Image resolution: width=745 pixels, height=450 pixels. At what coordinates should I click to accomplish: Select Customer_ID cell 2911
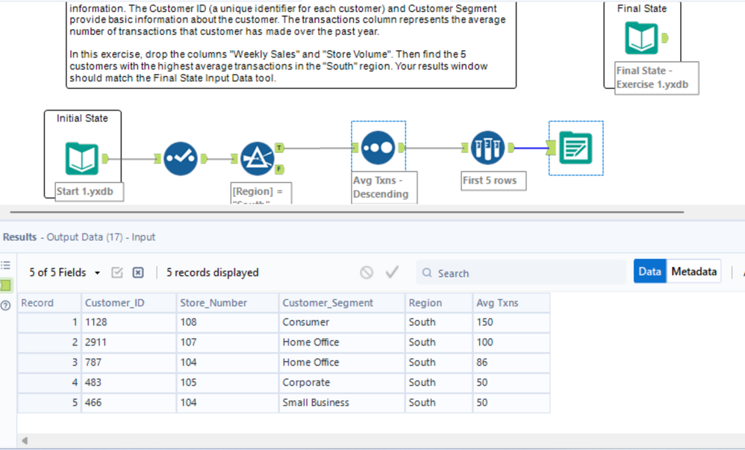click(128, 342)
